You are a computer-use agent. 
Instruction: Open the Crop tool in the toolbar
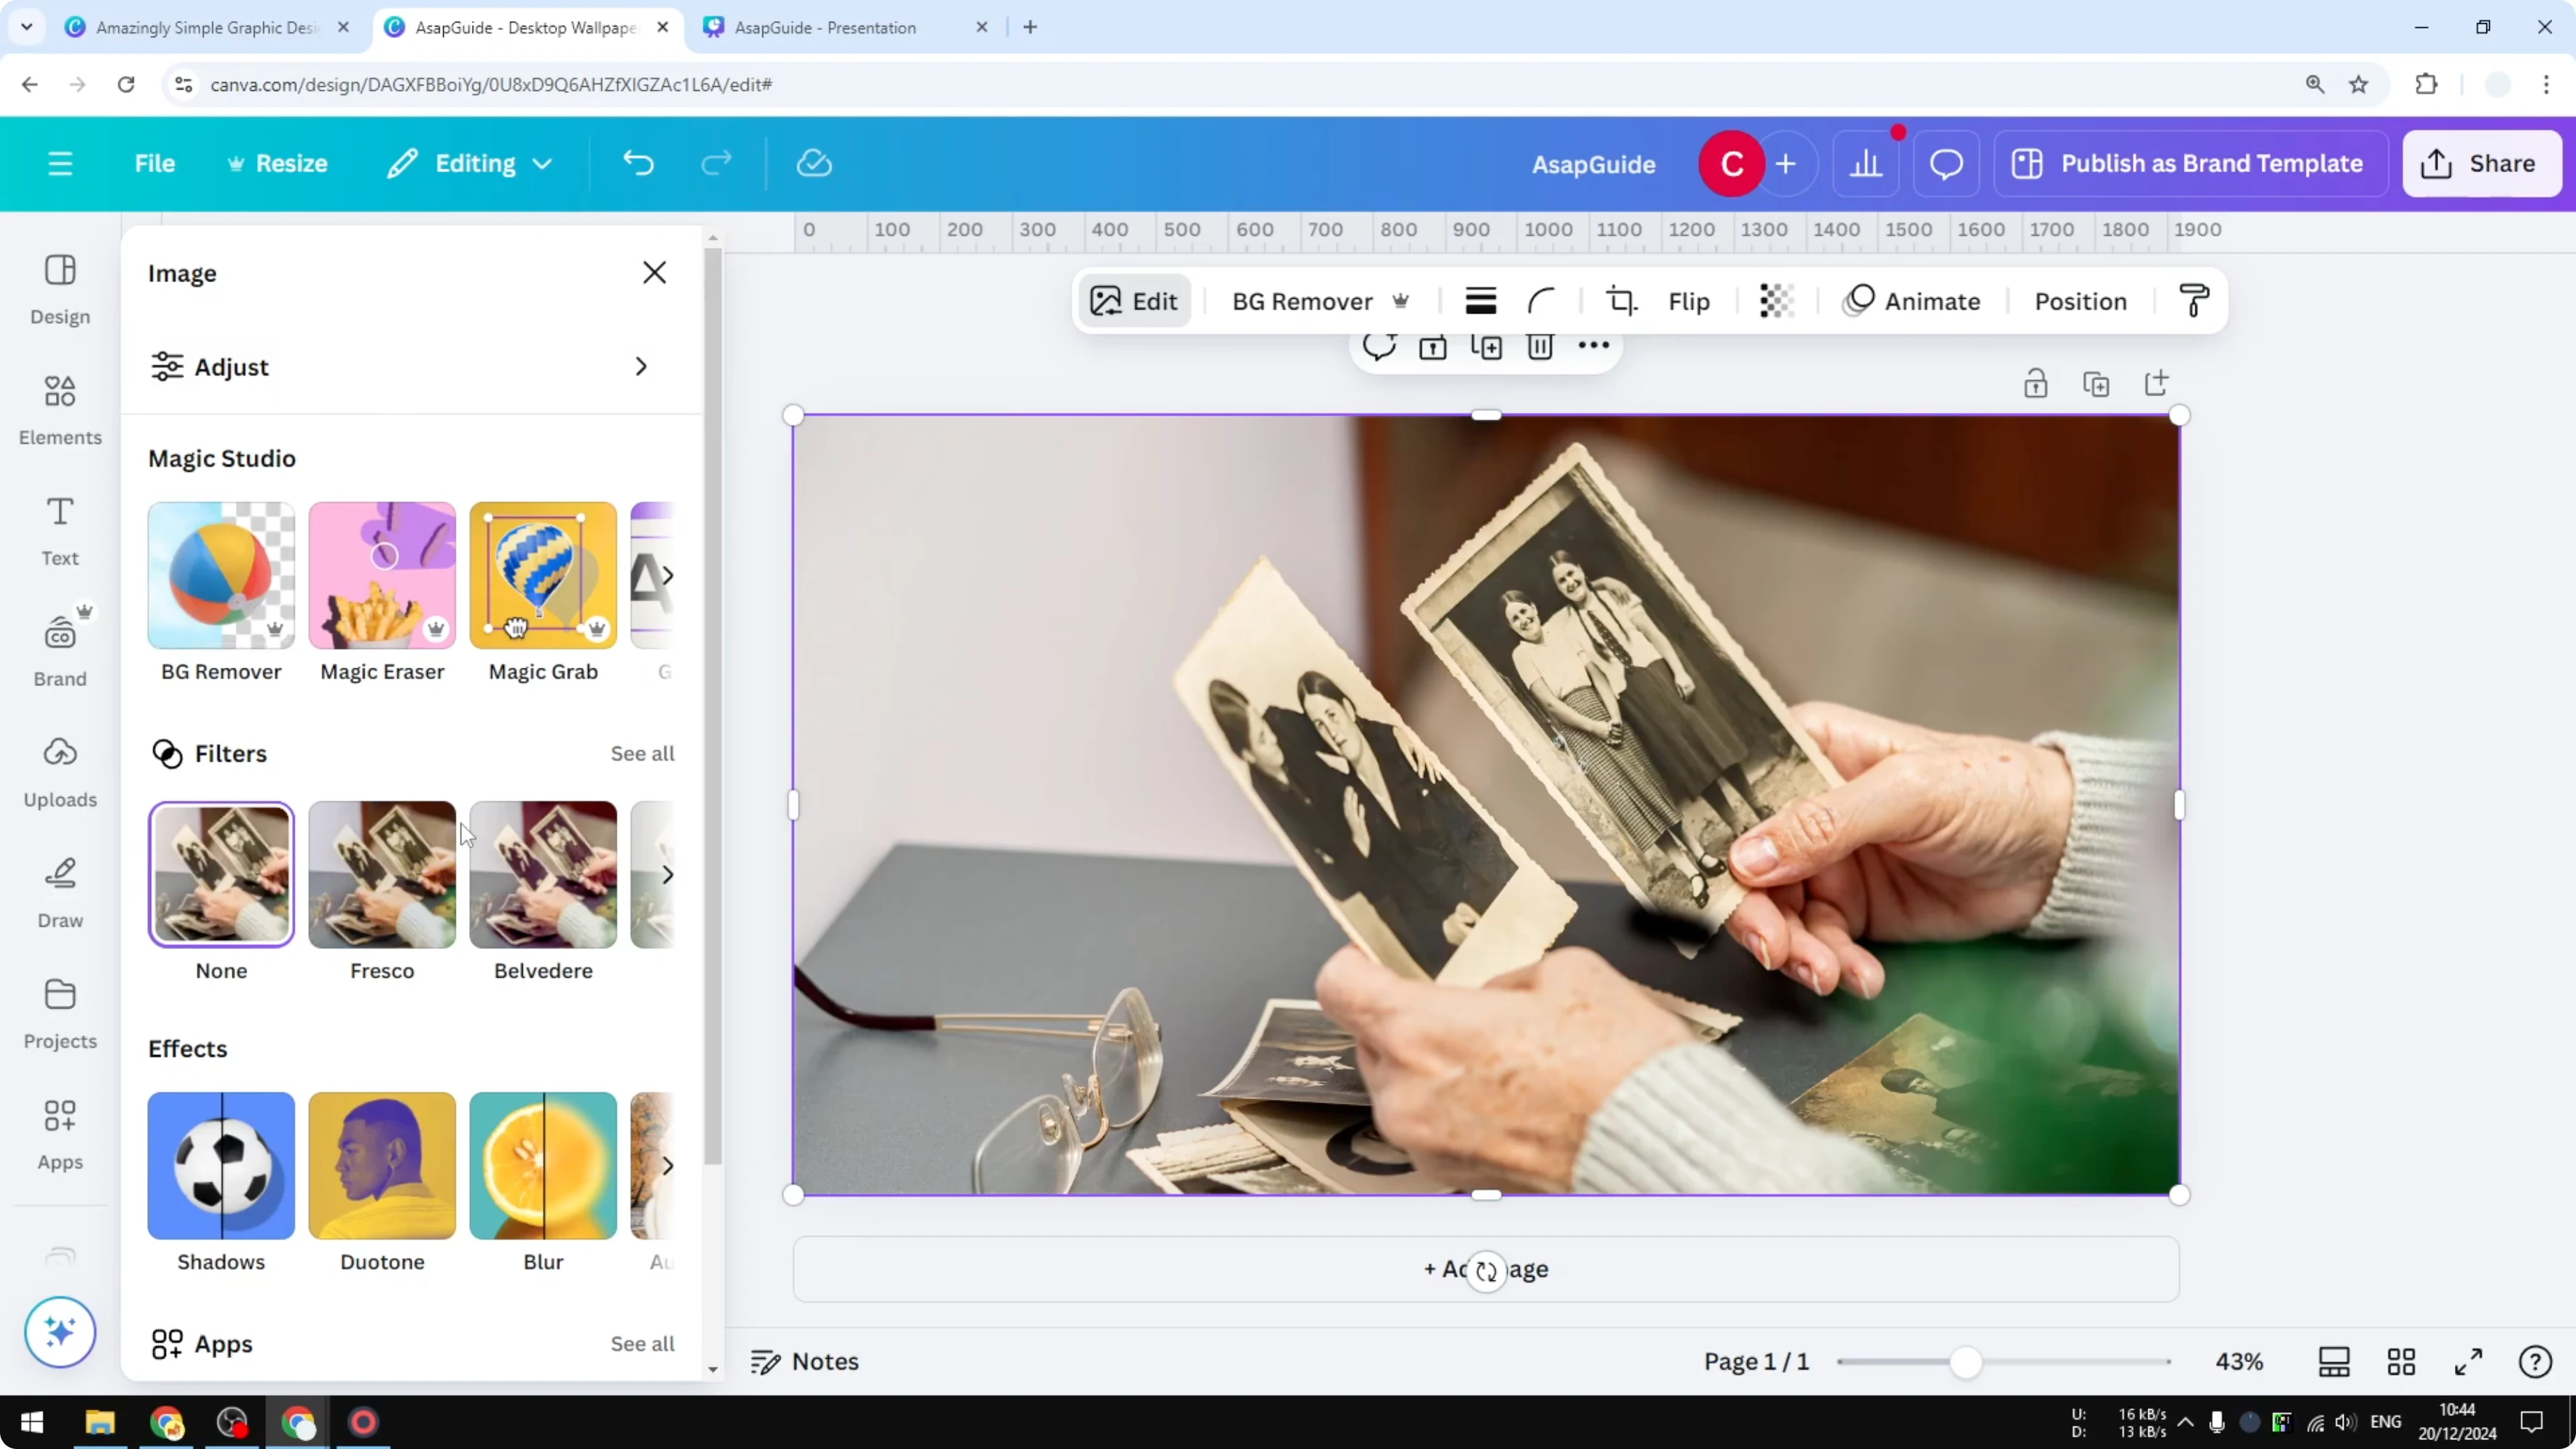point(1621,300)
